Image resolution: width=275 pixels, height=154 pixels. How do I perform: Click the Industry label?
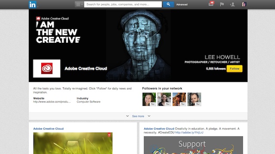(x=82, y=98)
